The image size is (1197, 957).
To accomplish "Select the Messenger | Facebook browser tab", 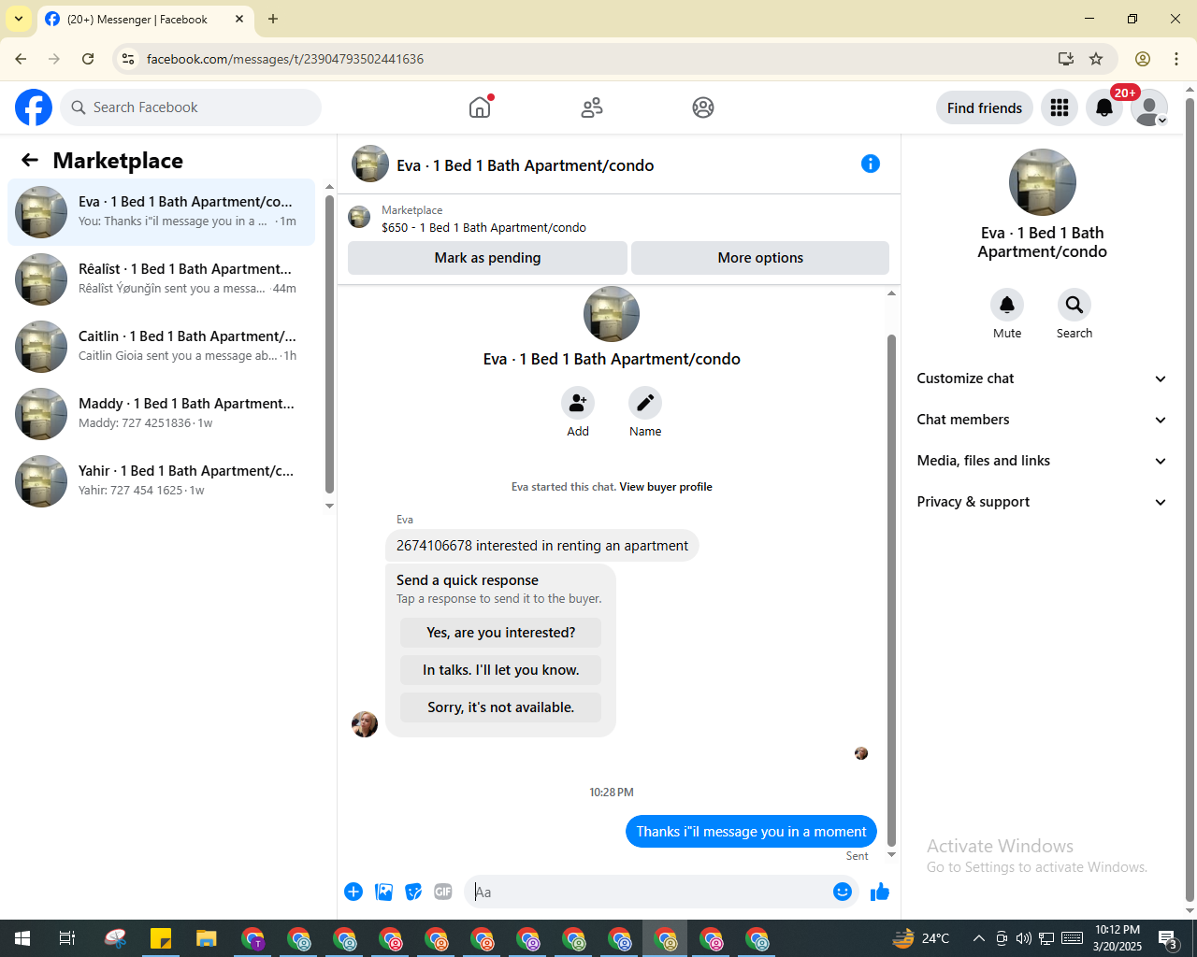I will point(145,19).
